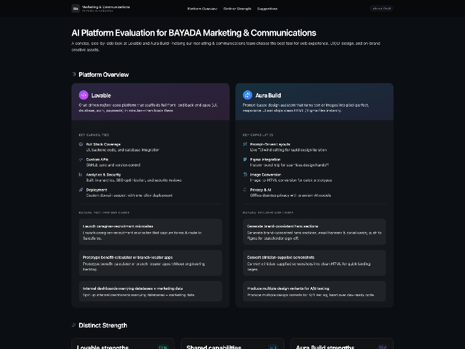This screenshot has height=349, width=465.
Task: Click the Aura Build strengths card heading
Action: [325, 347]
